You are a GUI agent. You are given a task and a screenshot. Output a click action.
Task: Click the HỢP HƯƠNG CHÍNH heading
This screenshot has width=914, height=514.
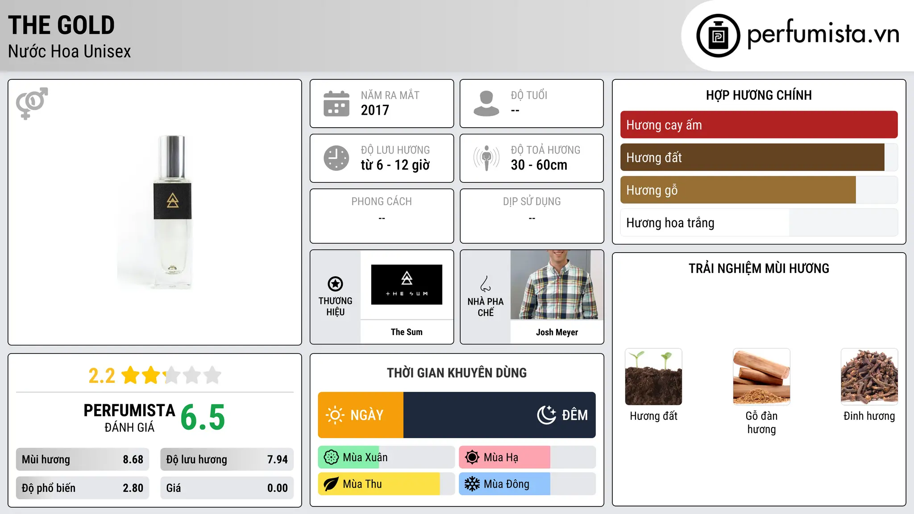[x=759, y=95]
